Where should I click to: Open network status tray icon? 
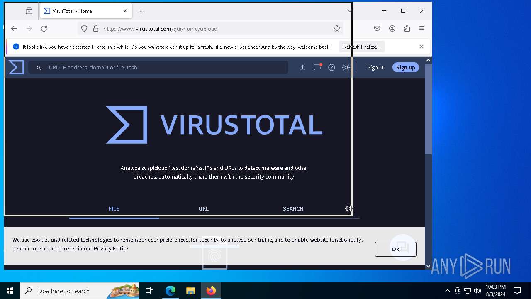(x=468, y=291)
